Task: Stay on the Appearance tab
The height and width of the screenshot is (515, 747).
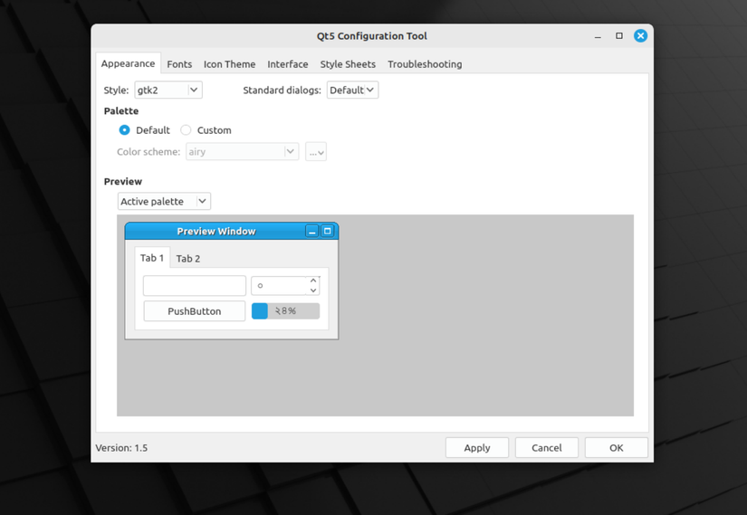Action: [x=129, y=63]
